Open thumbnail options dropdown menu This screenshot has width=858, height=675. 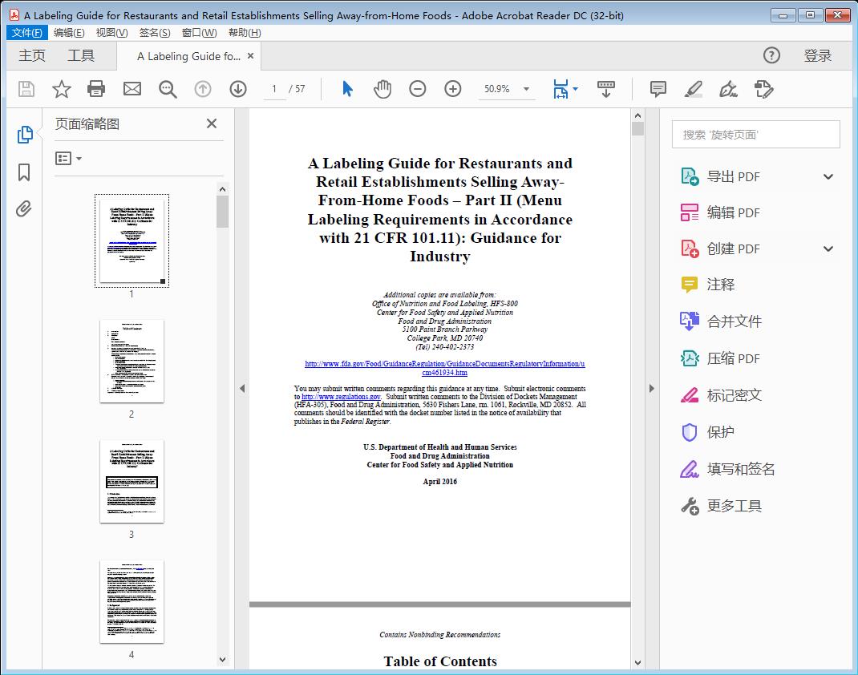[68, 158]
